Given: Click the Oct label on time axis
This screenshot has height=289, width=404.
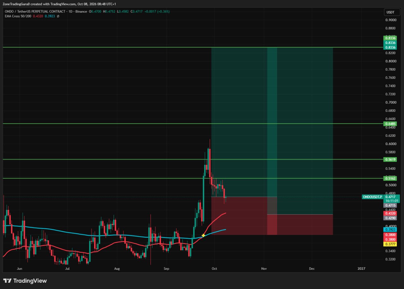Looking at the screenshot, I should tap(214, 269).
